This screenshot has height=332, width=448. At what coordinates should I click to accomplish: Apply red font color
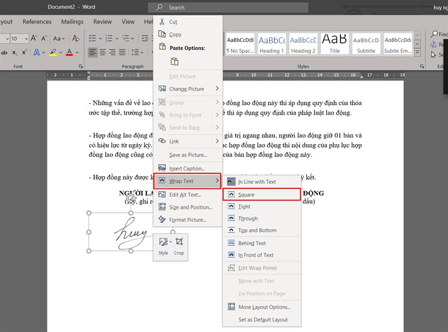(69, 53)
